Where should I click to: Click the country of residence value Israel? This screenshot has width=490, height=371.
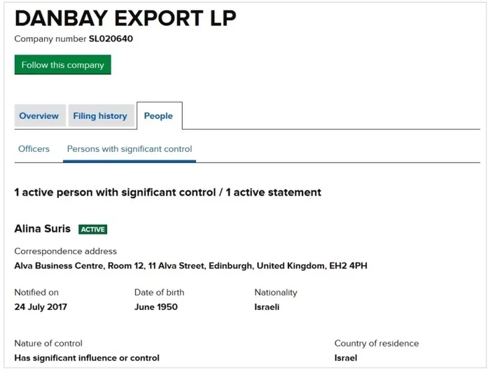coord(345,358)
